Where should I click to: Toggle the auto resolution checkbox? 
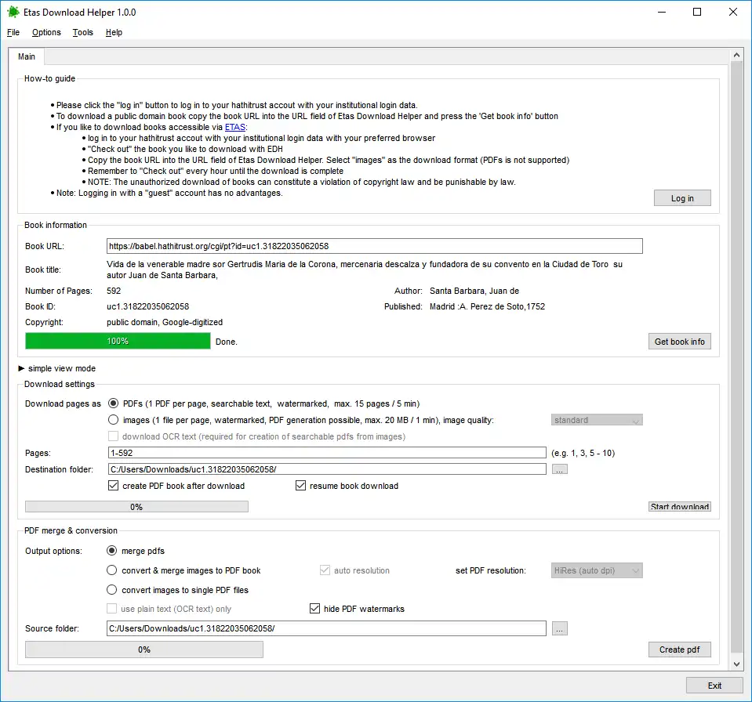tap(325, 570)
